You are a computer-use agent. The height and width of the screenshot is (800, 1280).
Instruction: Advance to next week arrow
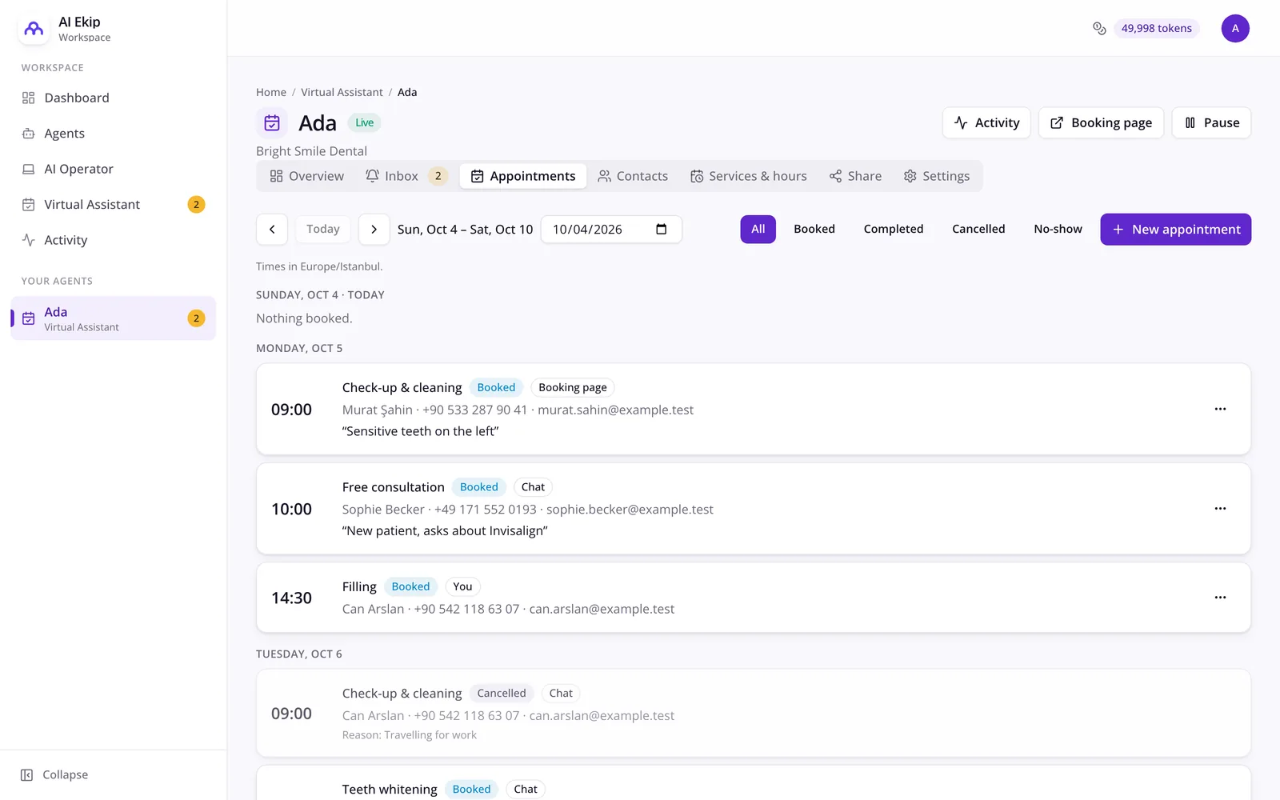374,230
